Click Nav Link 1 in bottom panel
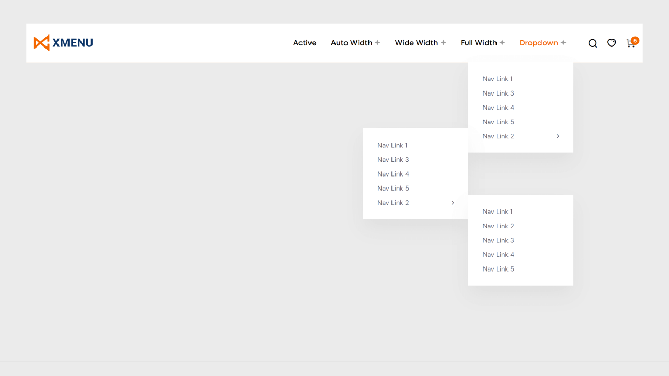669x376 pixels. pos(497,211)
